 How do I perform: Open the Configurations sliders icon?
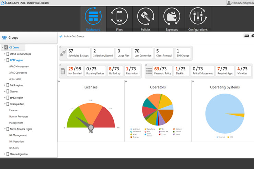[x=198, y=16]
